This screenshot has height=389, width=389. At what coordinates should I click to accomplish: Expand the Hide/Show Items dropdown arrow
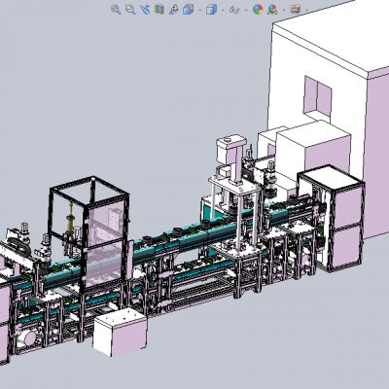click(246, 10)
